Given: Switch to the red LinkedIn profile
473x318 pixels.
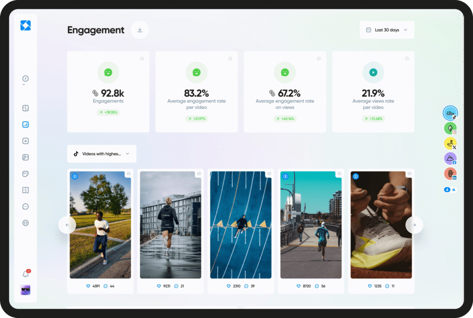Looking at the screenshot, I should (x=450, y=174).
